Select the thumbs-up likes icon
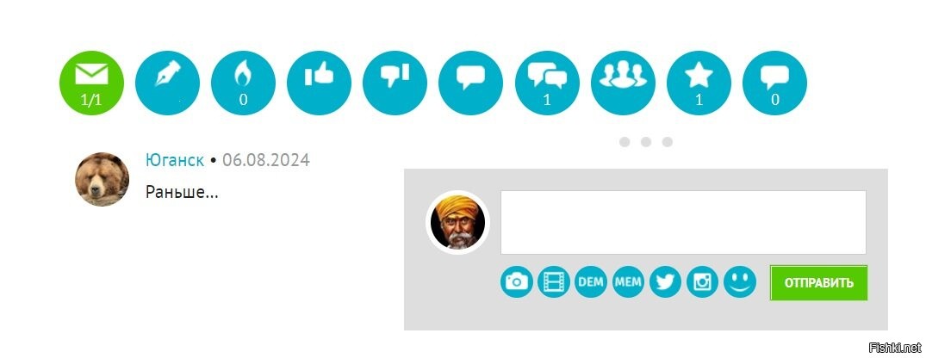The height and width of the screenshot is (358, 926). (319, 83)
